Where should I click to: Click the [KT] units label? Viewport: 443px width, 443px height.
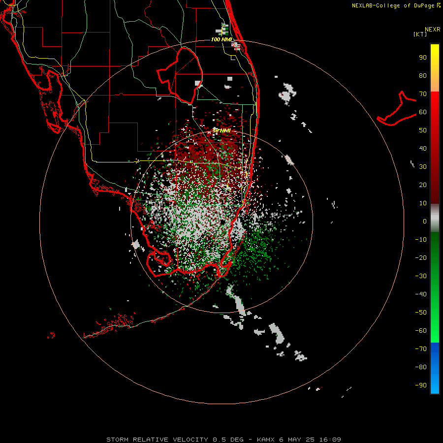pos(420,34)
